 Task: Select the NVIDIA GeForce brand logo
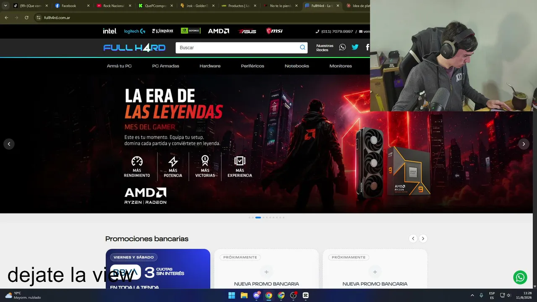coord(191,31)
